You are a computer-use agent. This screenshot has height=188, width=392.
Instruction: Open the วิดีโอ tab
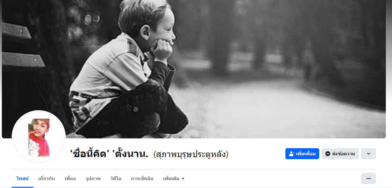pos(116,179)
